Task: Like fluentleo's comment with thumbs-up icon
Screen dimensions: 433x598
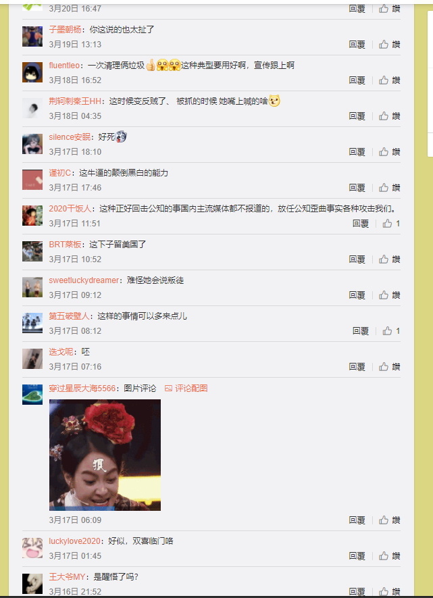Action: coord(389,80)
